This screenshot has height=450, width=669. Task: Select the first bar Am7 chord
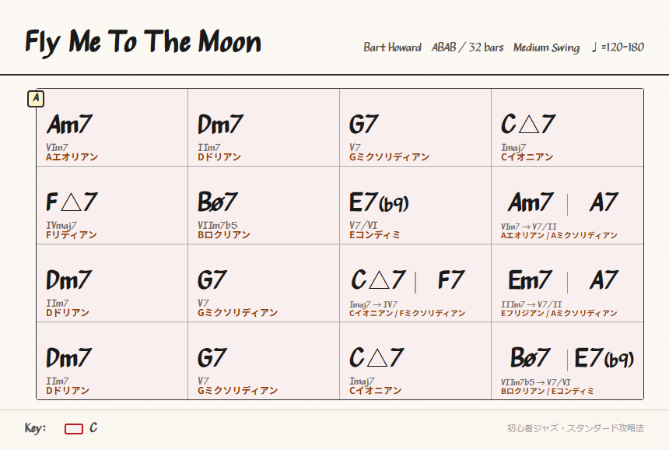point(69,125)
